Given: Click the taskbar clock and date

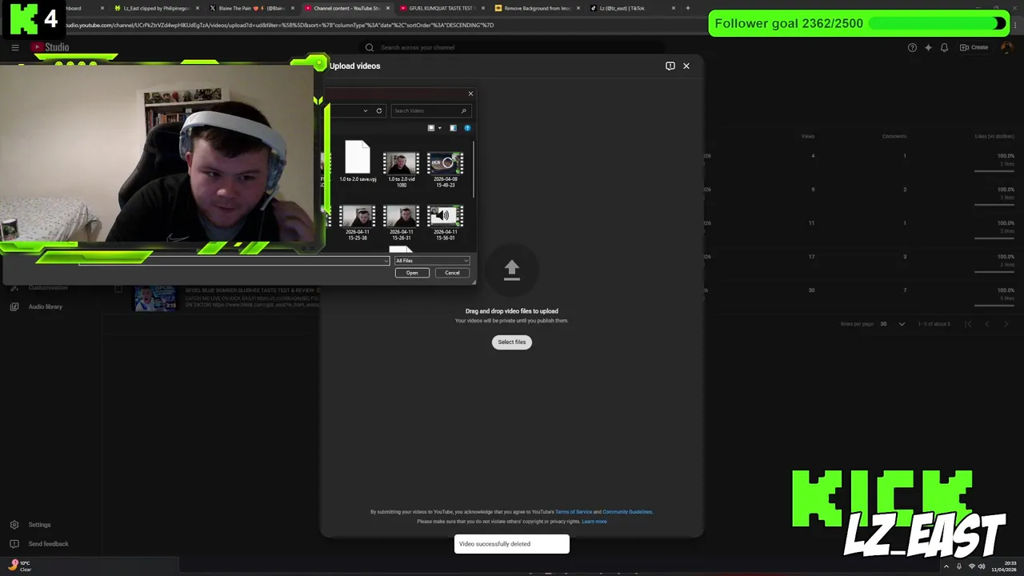Looking at the screenshot, I should pos(1004,566).
